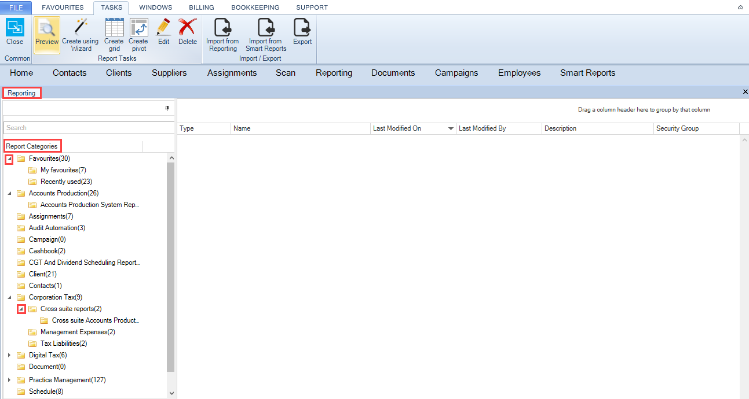This screenshot has width=749, height=399.
Task: Open Scan in navigation bar
Action: pos(286,73)
